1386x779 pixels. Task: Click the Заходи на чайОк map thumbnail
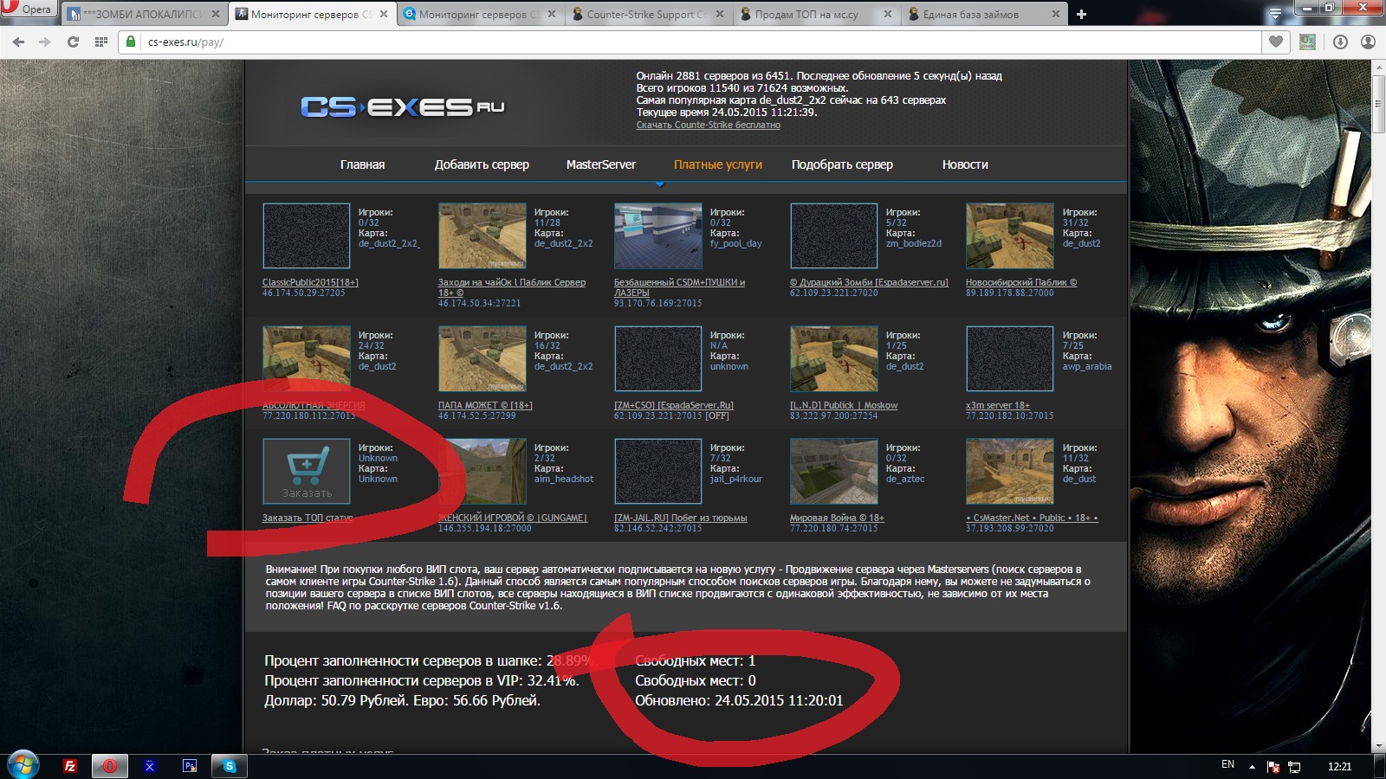(483, 236)
